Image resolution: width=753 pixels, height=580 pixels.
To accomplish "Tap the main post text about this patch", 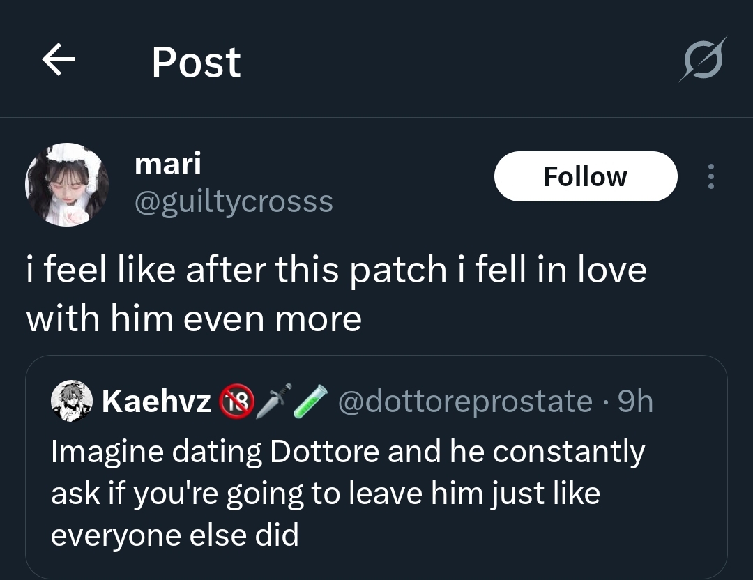I will point(336,270).
